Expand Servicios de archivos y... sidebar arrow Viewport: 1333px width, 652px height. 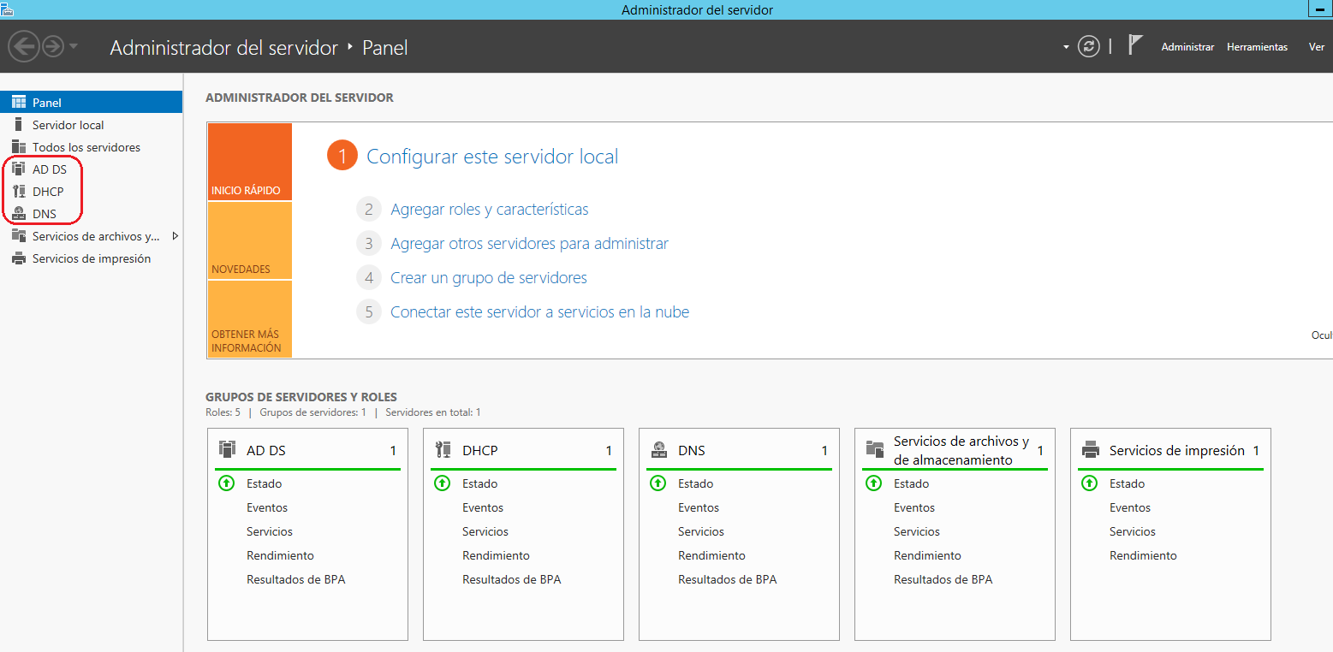(175, 236)
